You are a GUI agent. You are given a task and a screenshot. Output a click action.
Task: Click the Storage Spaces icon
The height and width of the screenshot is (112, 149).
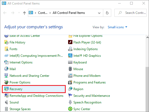click(6, 109)
